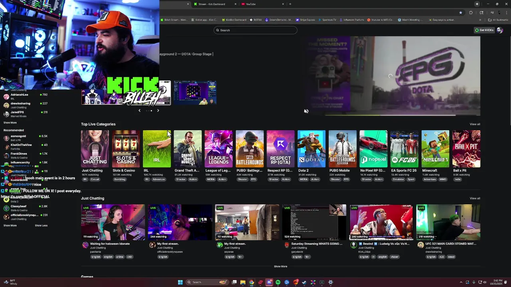Viewport: 511px width, 287px height.
Task: Bookmark this page with the star icon
Action: (x=461, y=13)
